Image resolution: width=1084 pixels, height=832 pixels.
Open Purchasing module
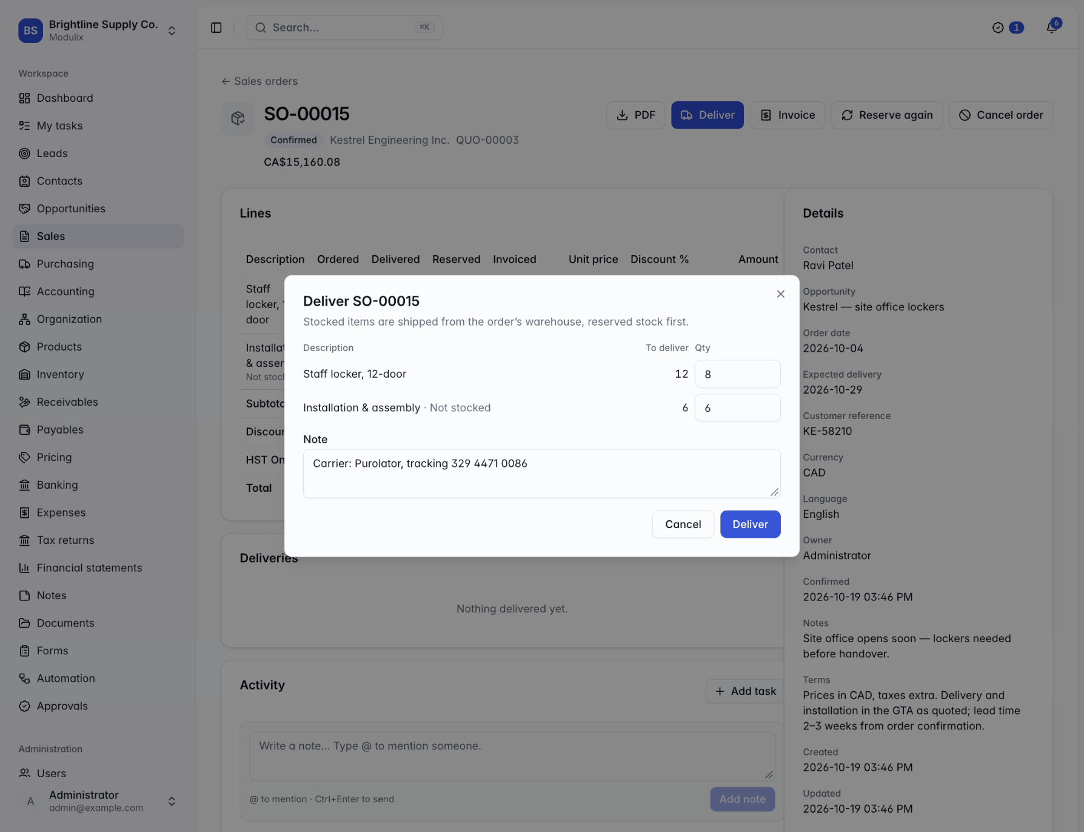point(98,264)
